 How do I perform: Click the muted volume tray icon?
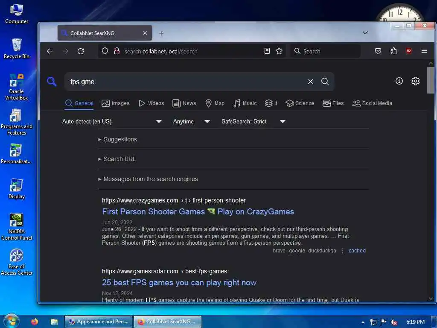394,322
